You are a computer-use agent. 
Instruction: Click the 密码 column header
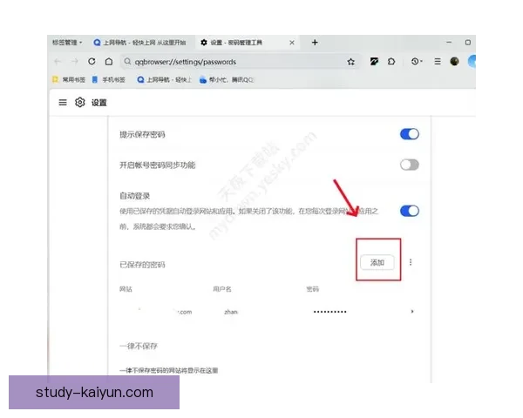(x=313, y=289)
